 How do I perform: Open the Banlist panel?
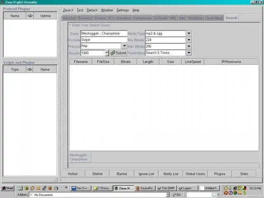click(122, 174)
